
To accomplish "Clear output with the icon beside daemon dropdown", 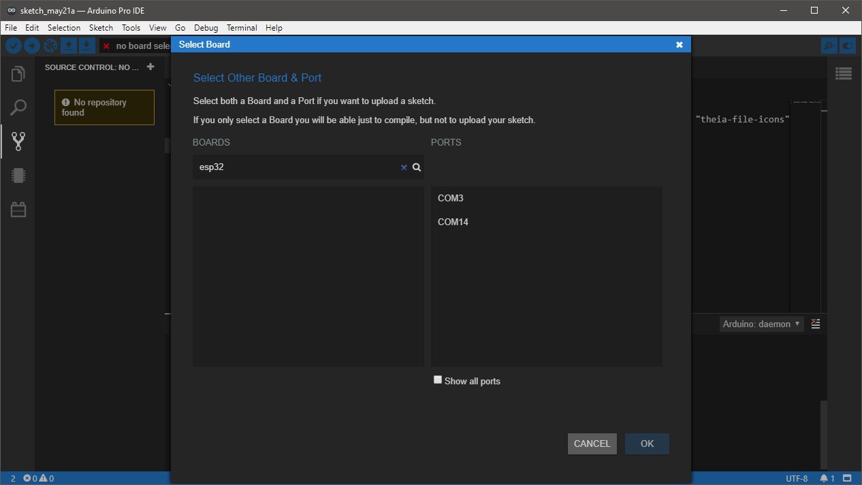I will [x=816, y=324].
